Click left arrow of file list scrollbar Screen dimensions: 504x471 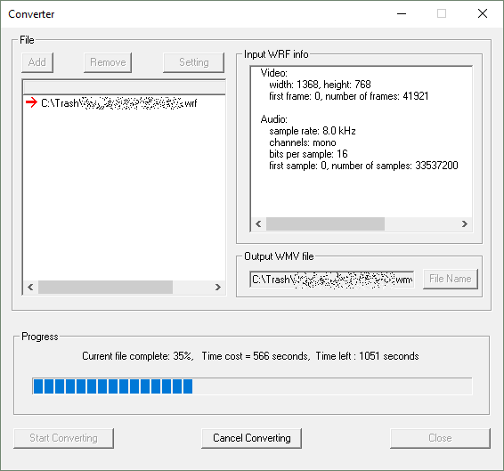(30, 287)
